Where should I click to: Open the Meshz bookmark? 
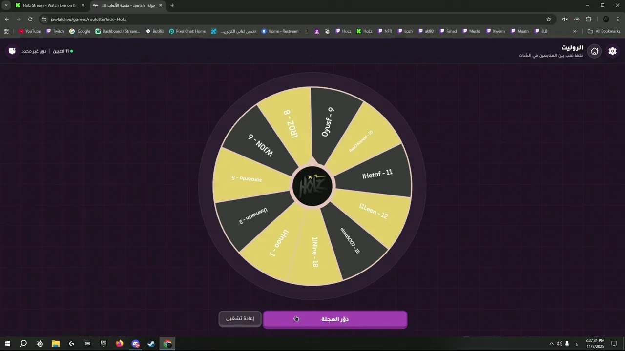point(471,31)
